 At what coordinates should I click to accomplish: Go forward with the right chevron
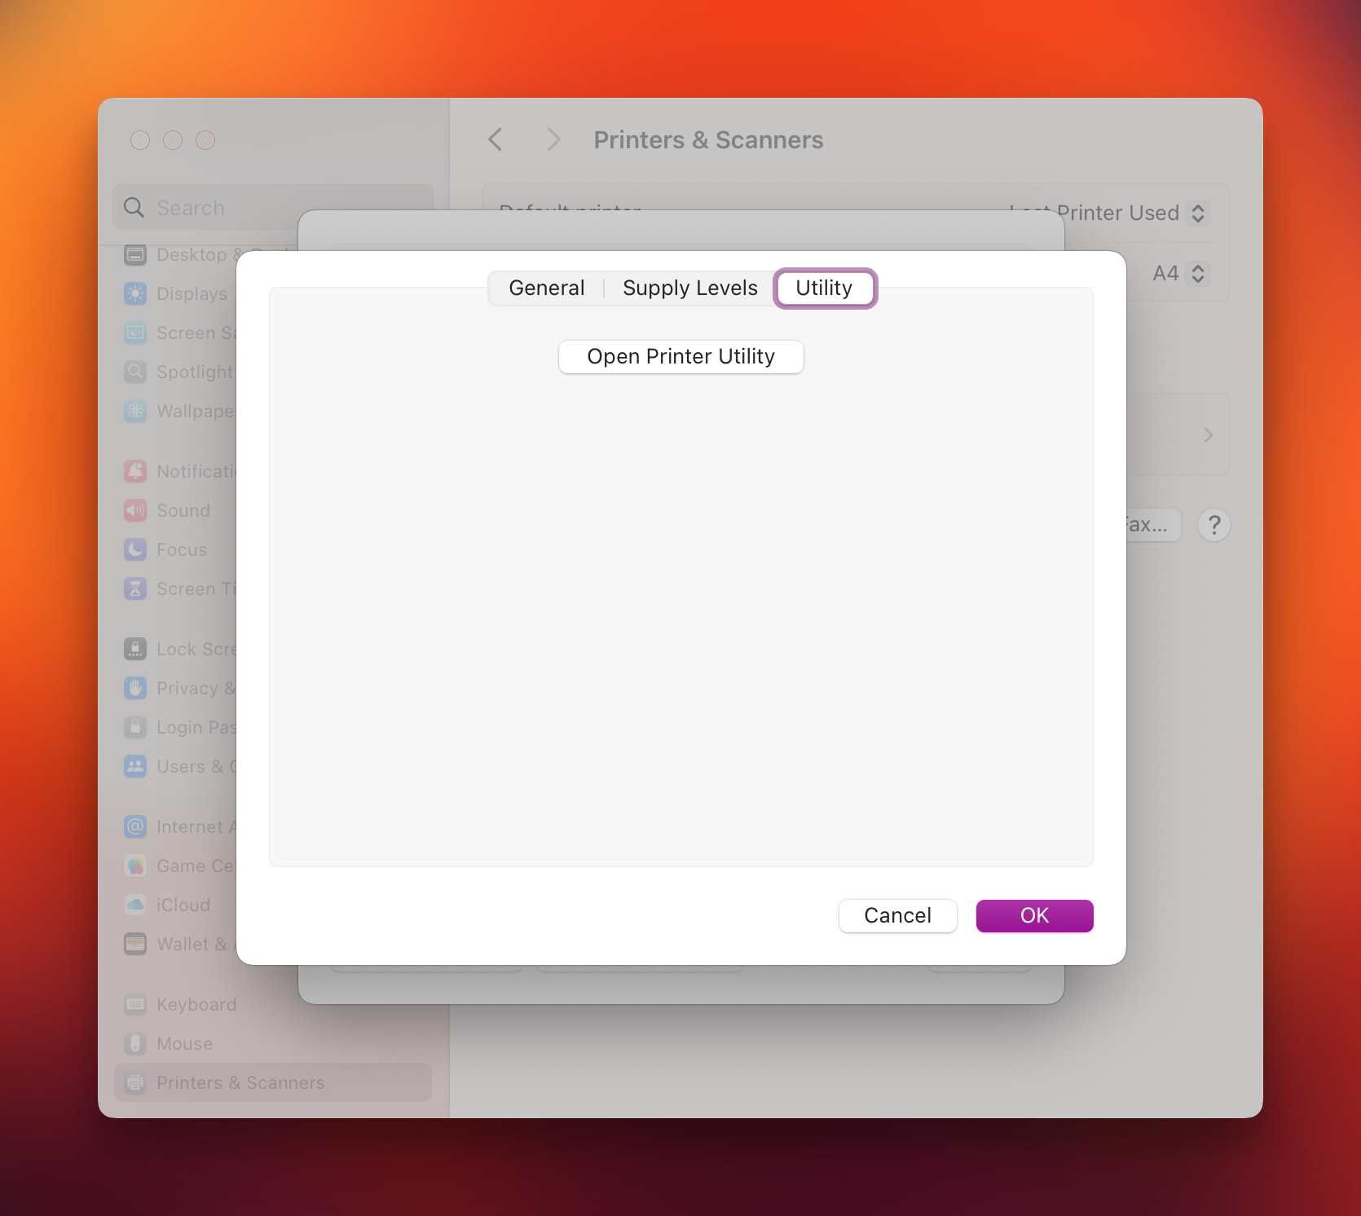pos(553,139)
